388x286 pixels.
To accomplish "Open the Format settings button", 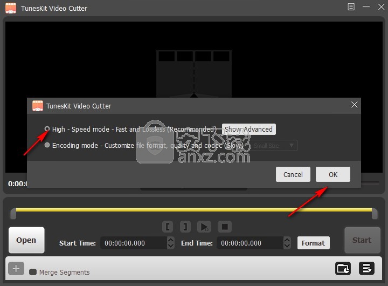I will (x=313, y=243).
